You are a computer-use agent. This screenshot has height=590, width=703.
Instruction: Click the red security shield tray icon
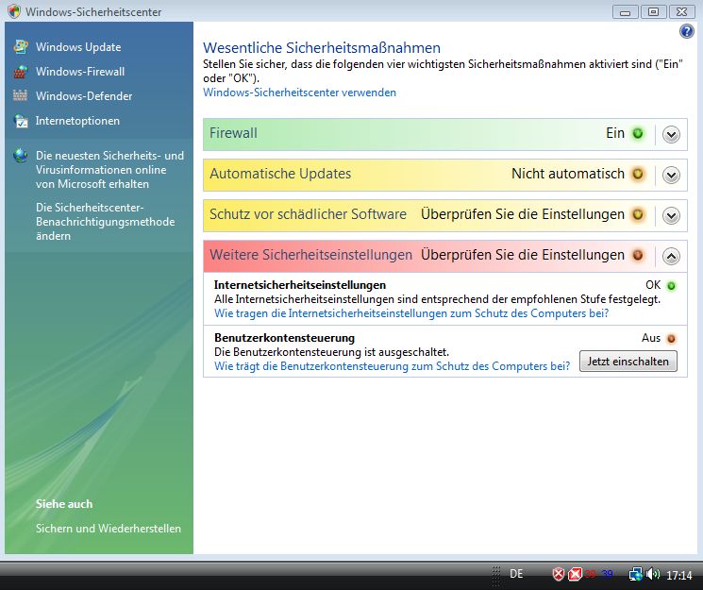pos(559,574)
